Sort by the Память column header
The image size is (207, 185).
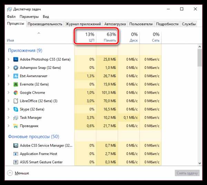pyautogui.click(x=107, y=37)
